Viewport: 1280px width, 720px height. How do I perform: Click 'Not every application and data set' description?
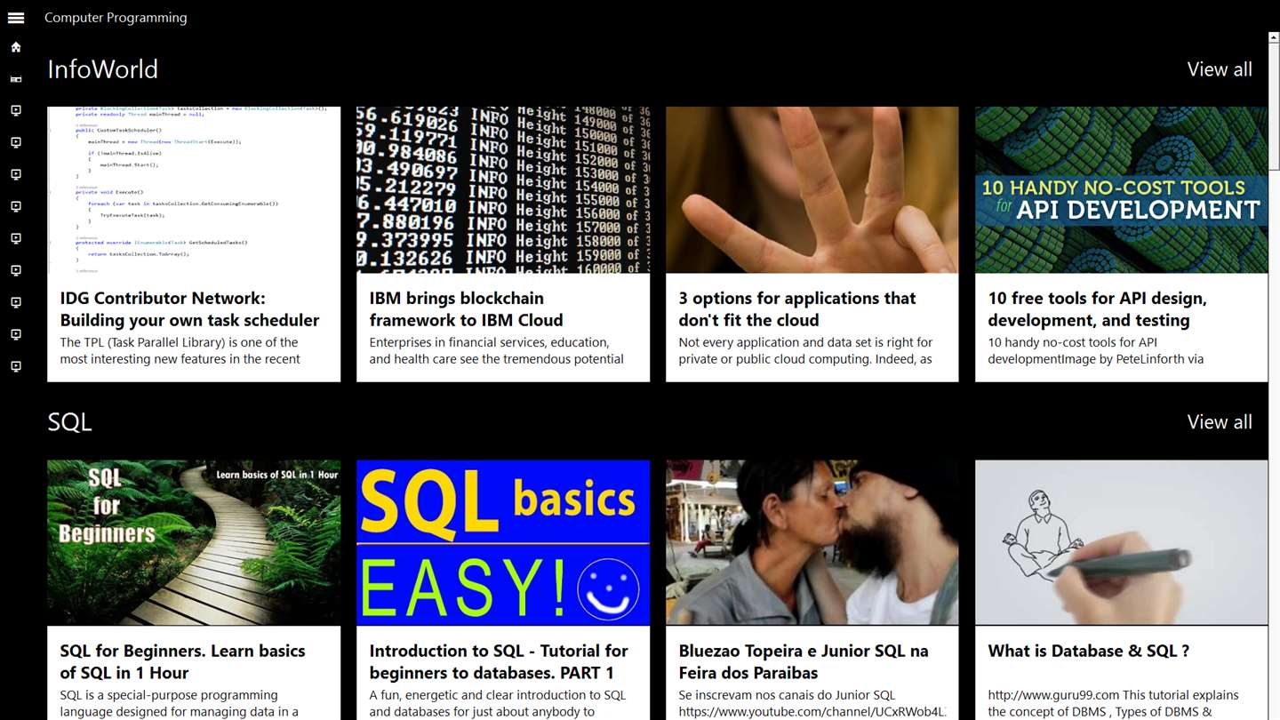805,350
